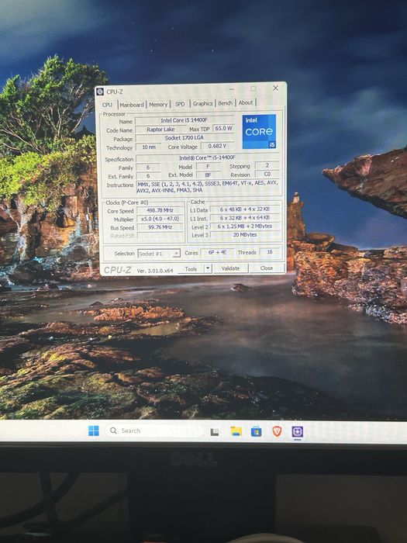
Task: Open the Socket #1 selection dropdown
Action: pyautogui.click(x=158, y=254)
